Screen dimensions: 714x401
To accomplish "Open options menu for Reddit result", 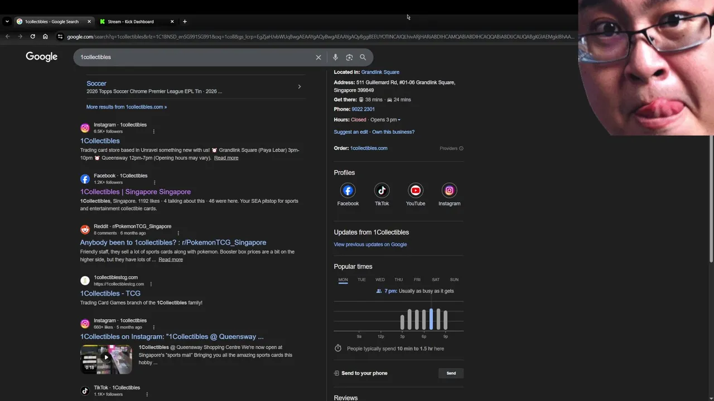I will coord(178,233).
